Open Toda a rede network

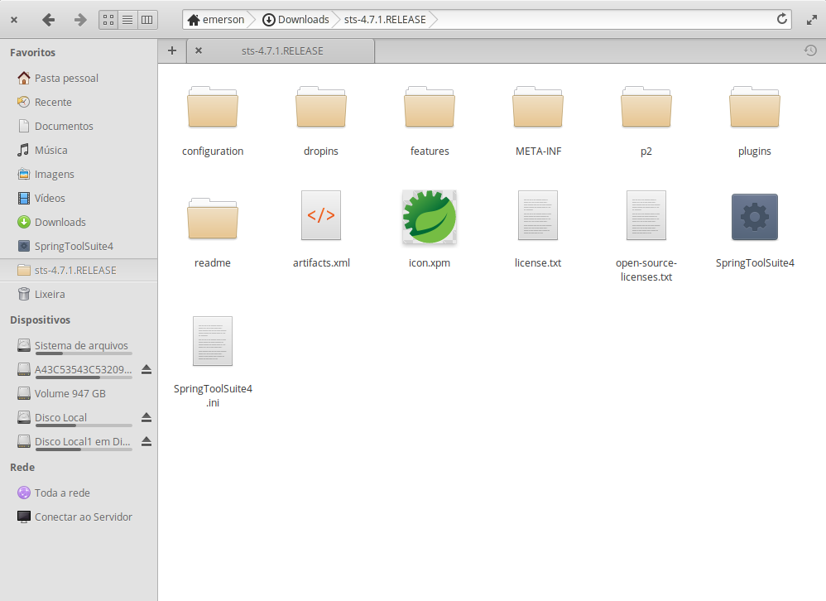point(79,493)
